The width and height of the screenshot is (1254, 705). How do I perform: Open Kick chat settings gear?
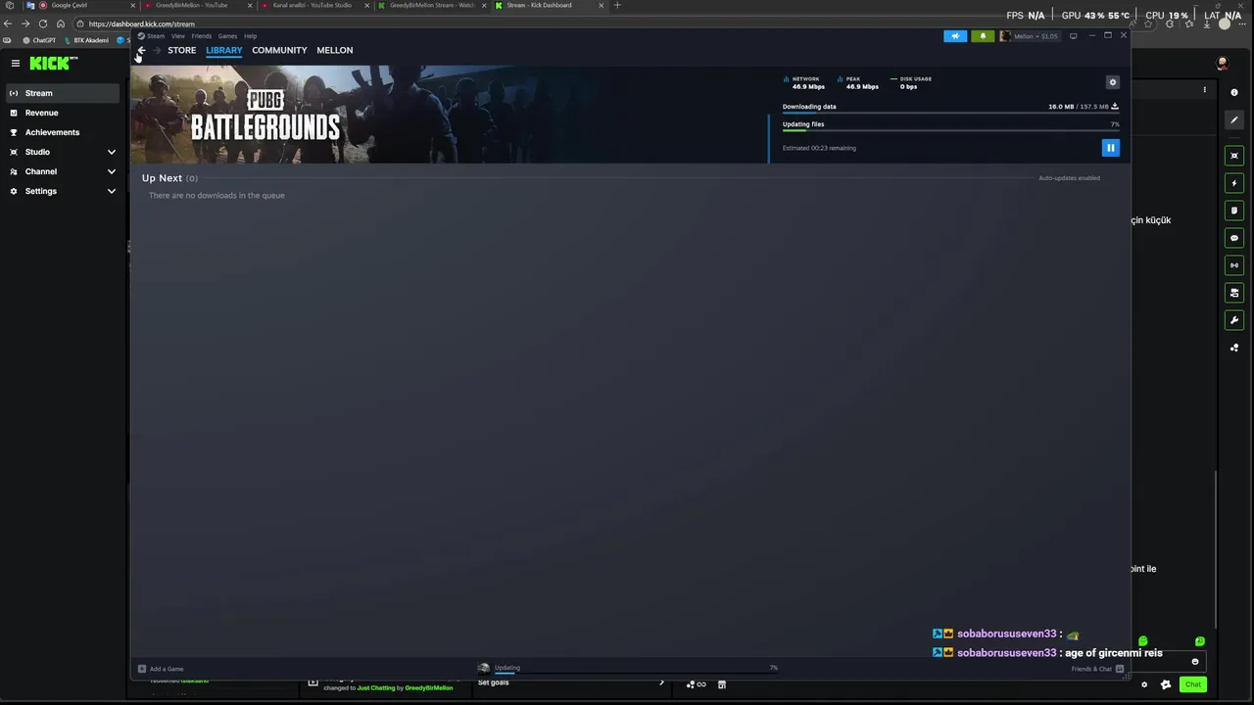(1144, 684)
